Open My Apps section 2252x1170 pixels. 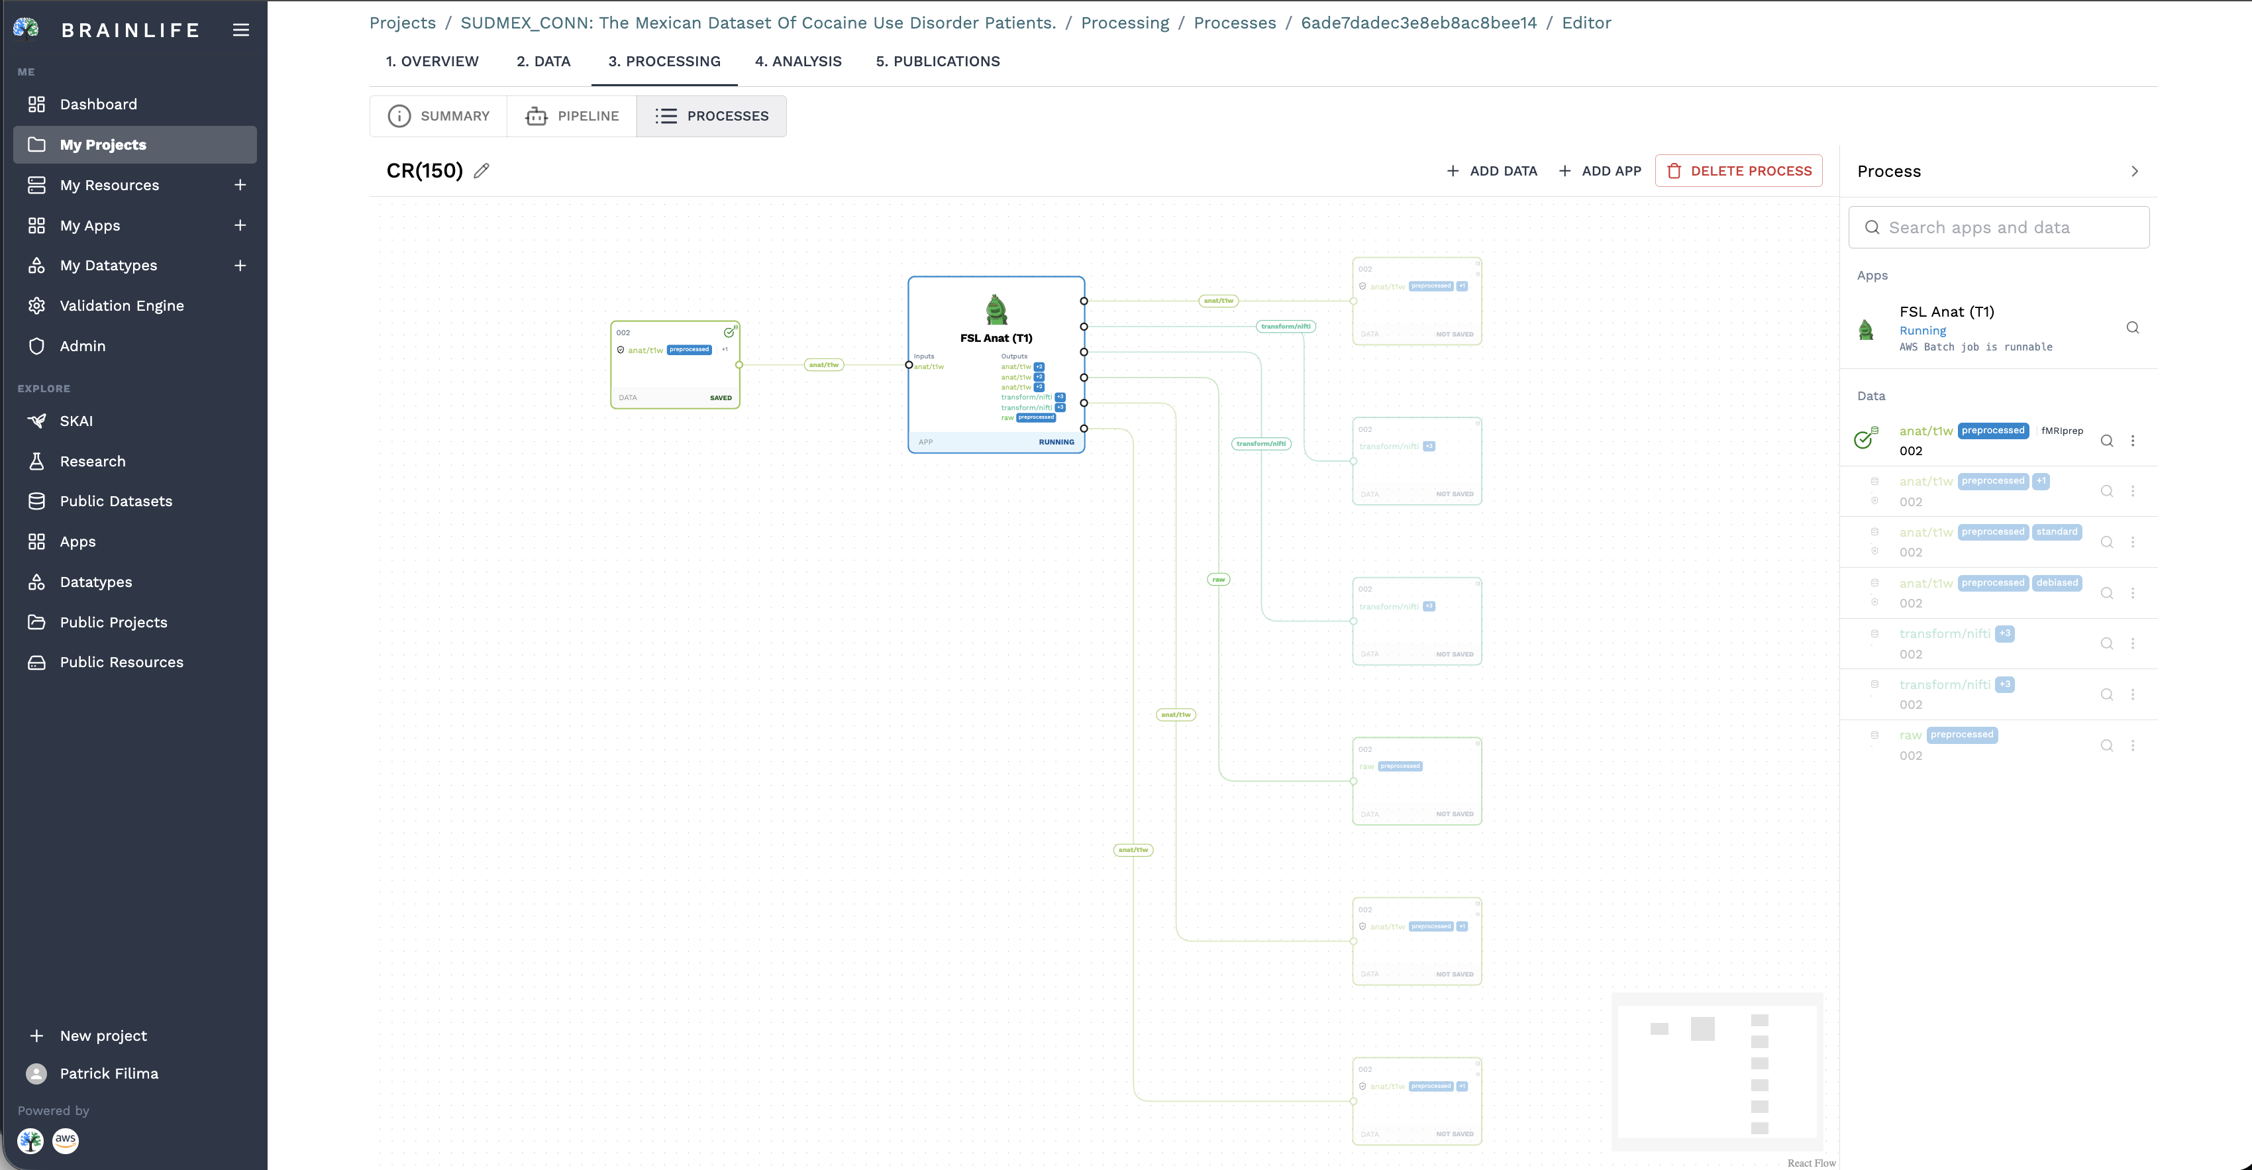pyautogui.click(x=90, y=225)
